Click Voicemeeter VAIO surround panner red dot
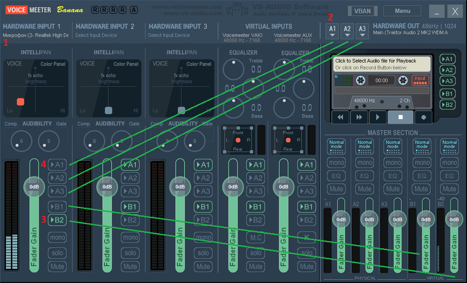This screenshot has width=467, height=283. coord(238,140)
